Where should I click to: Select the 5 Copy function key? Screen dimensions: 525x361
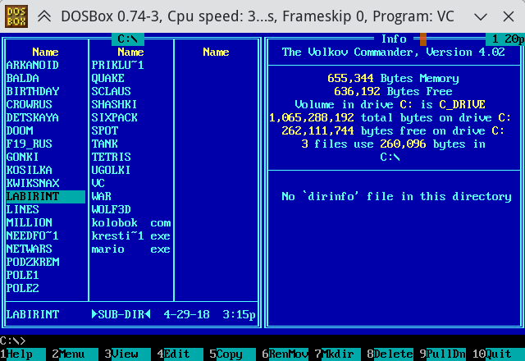tap(233, 354)
